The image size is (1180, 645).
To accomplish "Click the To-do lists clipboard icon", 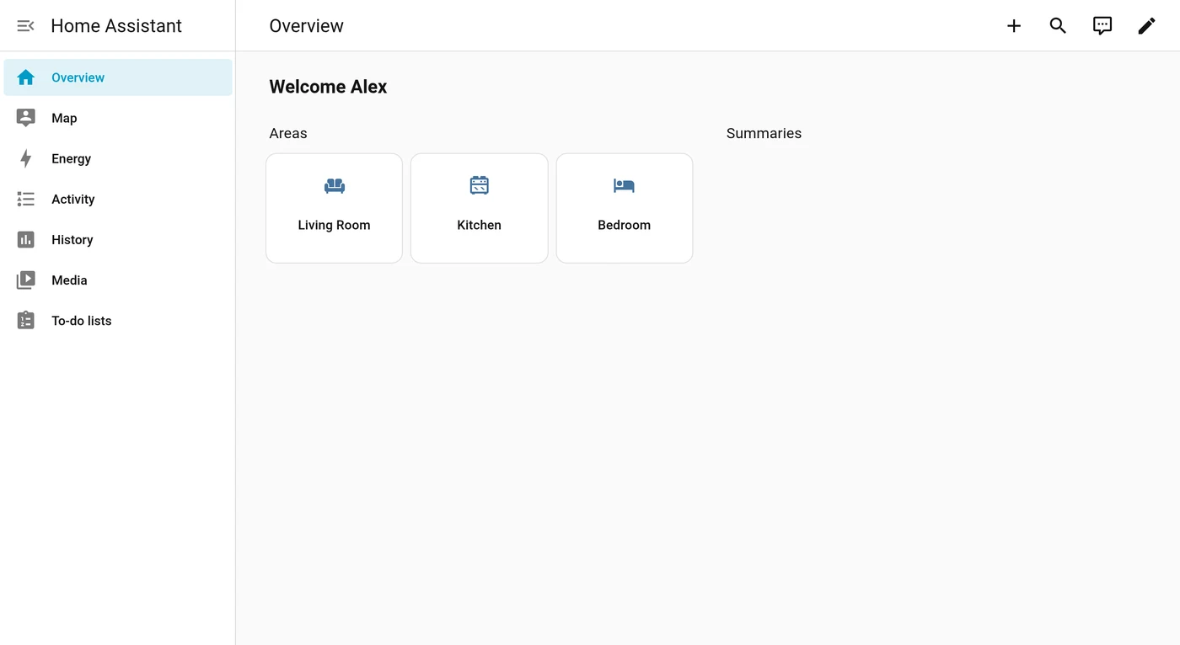I will tap(26, 321).
